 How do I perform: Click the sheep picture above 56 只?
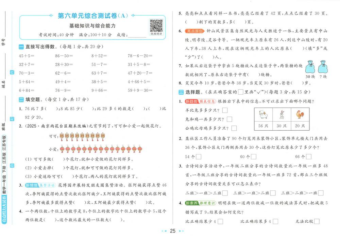pos(263,114)
